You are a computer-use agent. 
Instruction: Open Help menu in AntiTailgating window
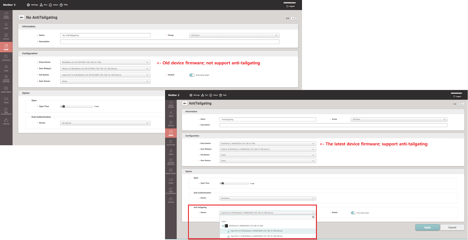223,95
